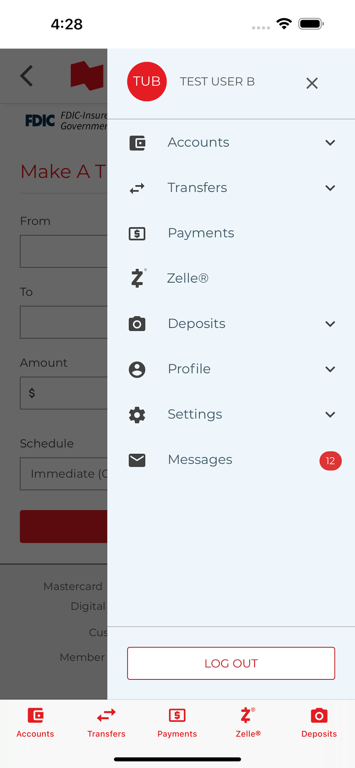The width and height of the screenshot is (355, 768).
Task: Expand the Accounts menu chevron
Action: click(x=330, y=143)
